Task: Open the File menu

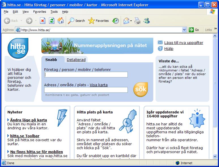Action: coord(6,12)
